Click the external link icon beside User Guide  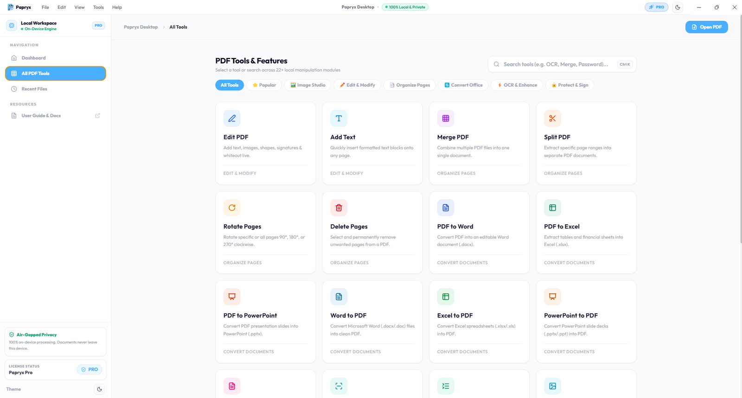(97, 116)
